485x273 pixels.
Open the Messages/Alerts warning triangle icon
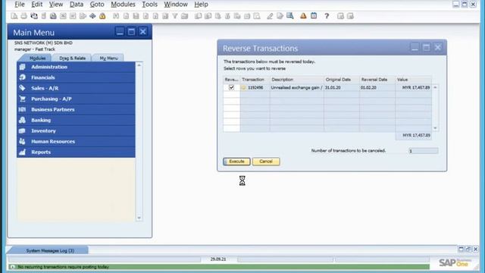coord(303,16)
